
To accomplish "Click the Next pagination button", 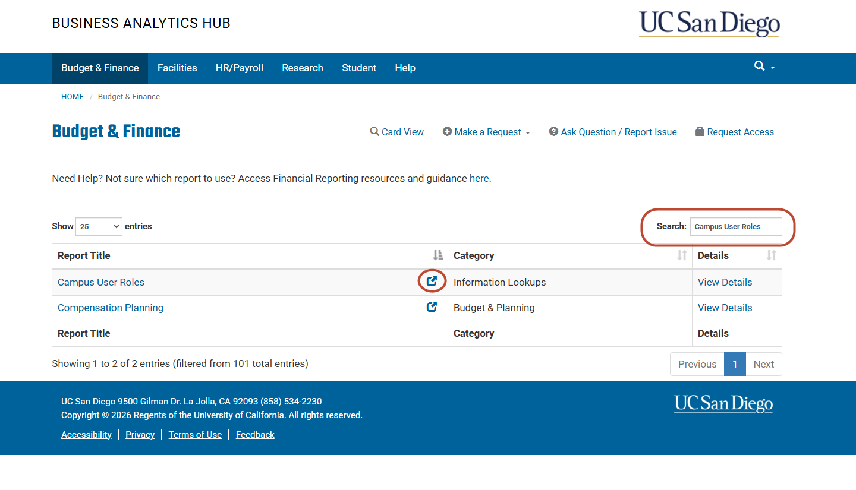I will 763,364.
